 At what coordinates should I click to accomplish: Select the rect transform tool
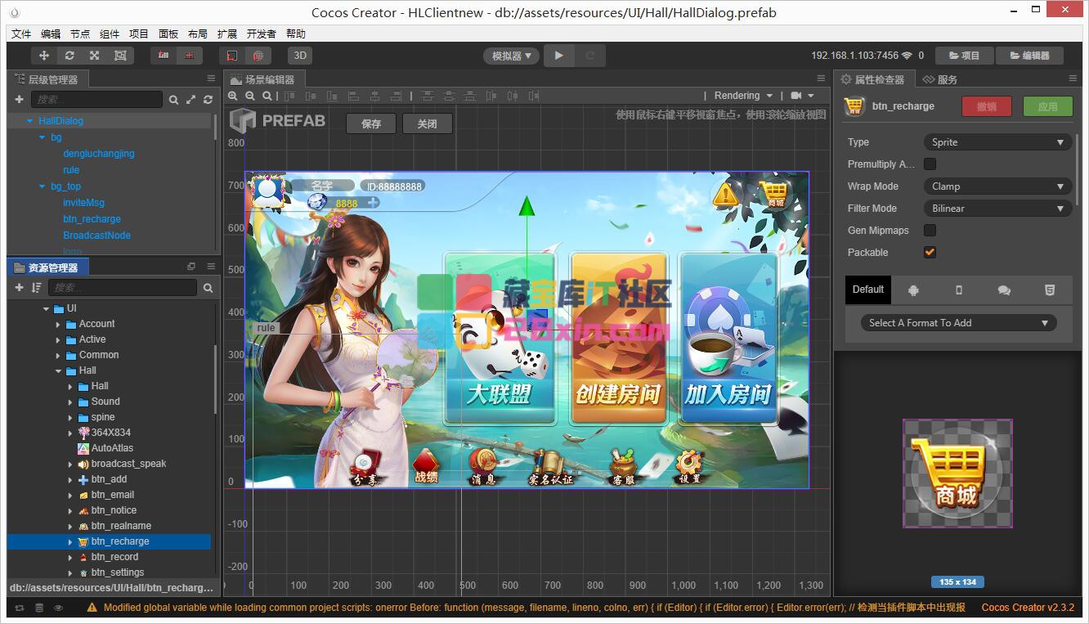click(120, 56)
